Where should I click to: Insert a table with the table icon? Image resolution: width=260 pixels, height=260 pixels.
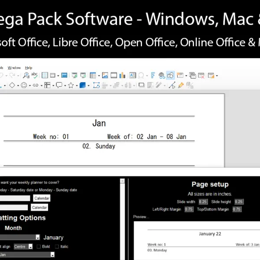[93, 75]
